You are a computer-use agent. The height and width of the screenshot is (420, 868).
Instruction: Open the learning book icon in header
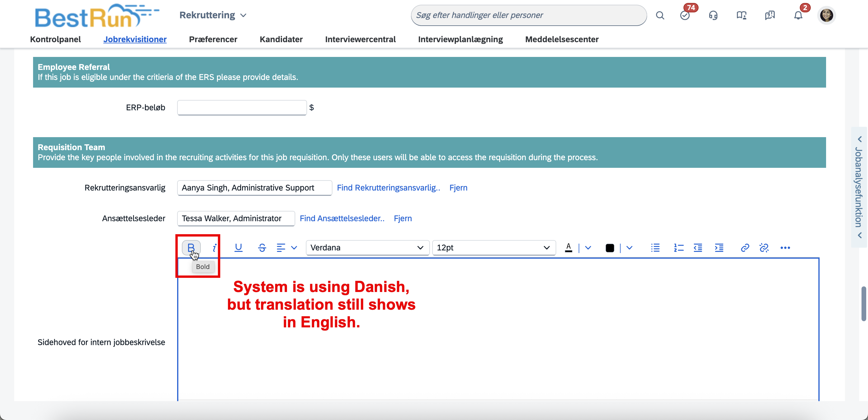click(741, 15)
